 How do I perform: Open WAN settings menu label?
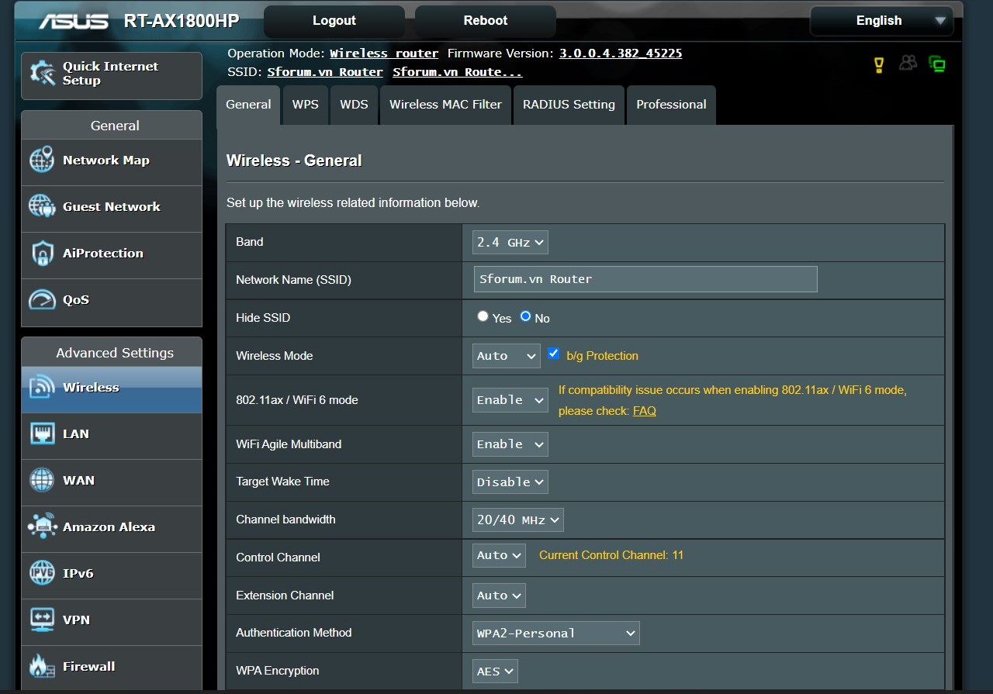[78, 480]
